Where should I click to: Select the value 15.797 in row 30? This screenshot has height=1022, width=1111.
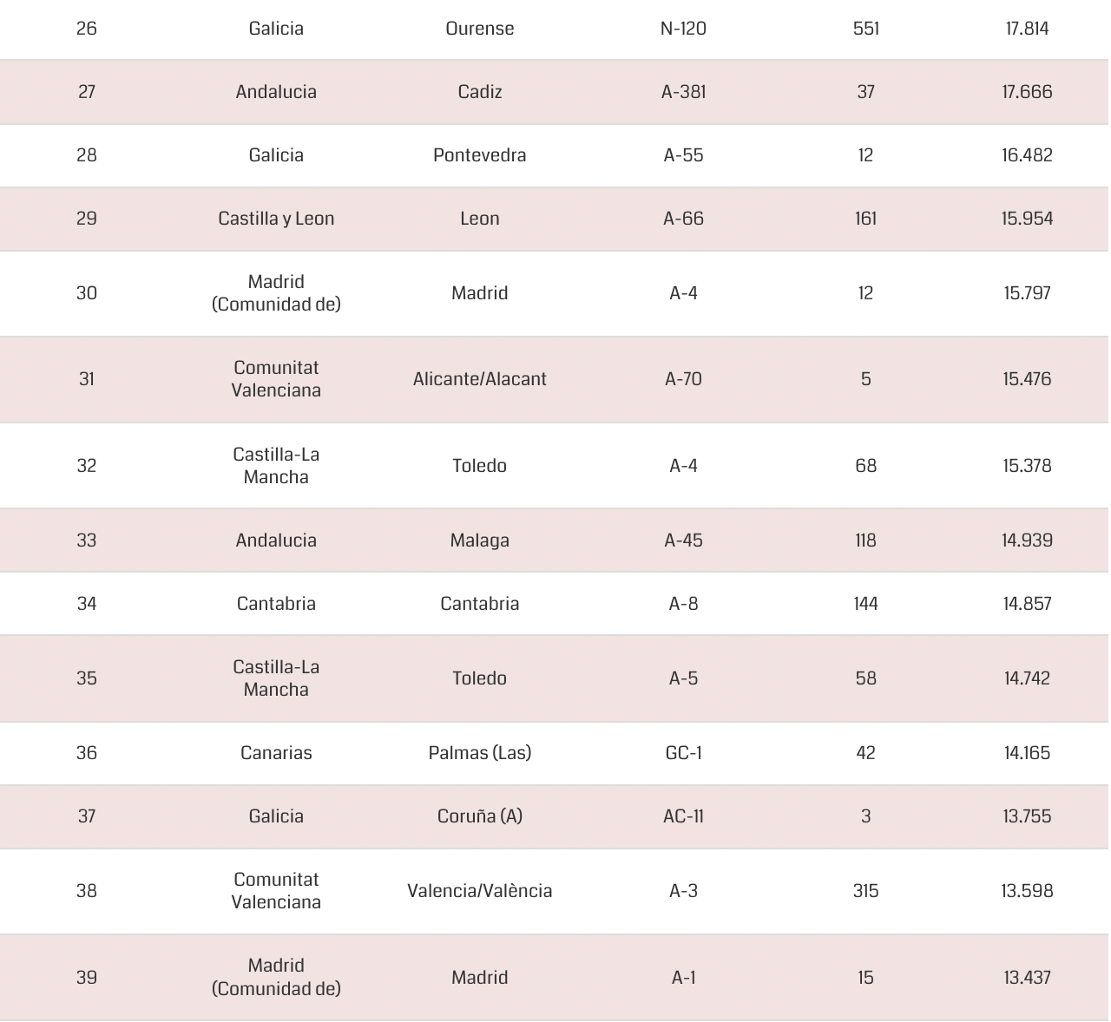(x=1027, y=293)
